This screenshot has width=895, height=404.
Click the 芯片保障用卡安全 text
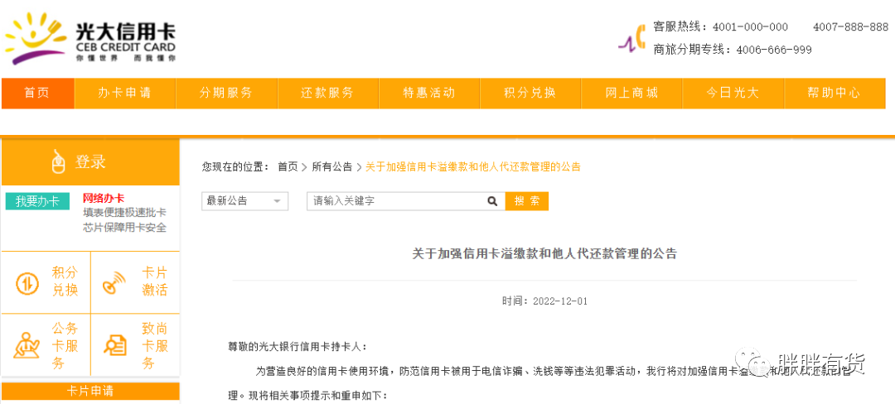(125, 228)
